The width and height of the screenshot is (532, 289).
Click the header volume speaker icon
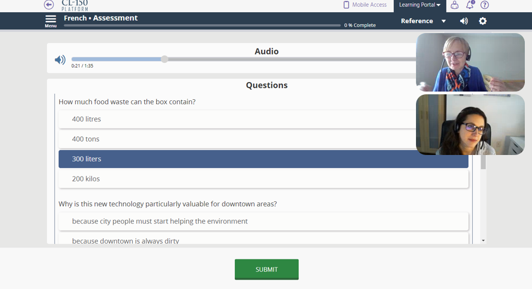click(x=463, y=21)
